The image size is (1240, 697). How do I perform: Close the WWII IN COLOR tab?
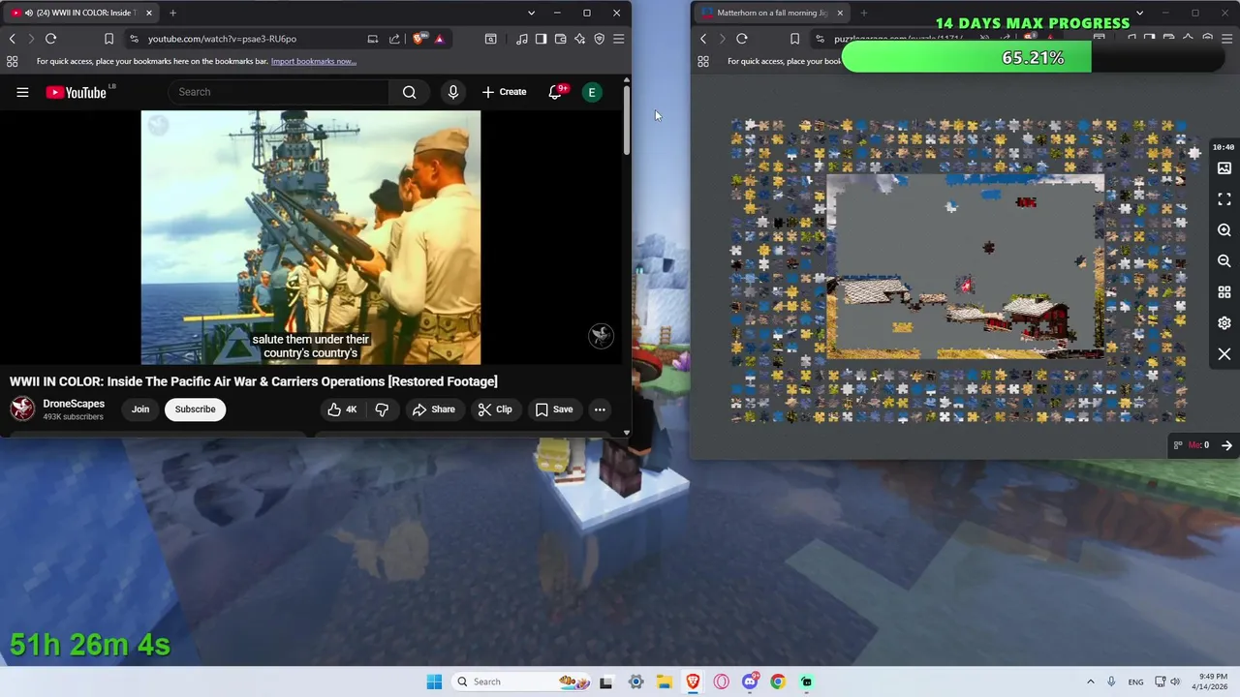[x=148, y=13]
